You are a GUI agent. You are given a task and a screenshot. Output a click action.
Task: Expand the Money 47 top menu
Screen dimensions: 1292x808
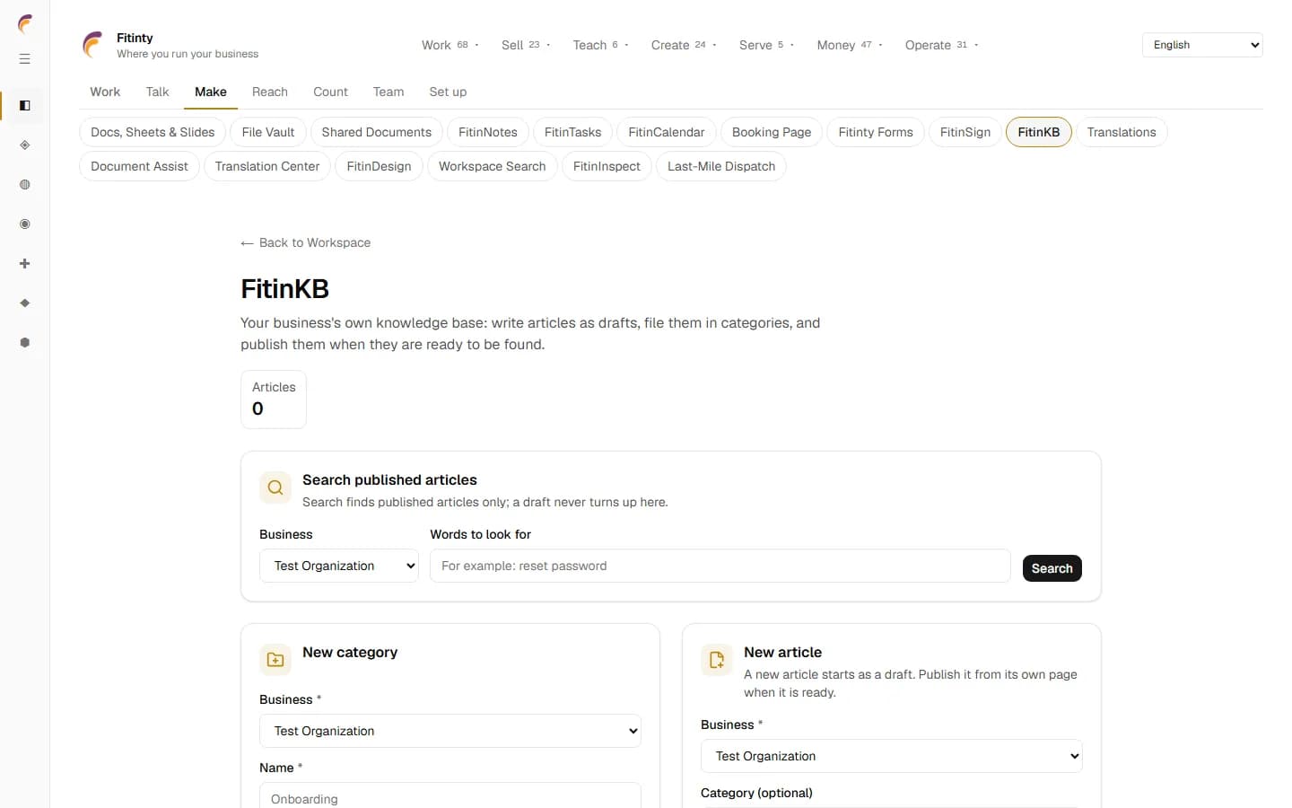tap(850, 45)
